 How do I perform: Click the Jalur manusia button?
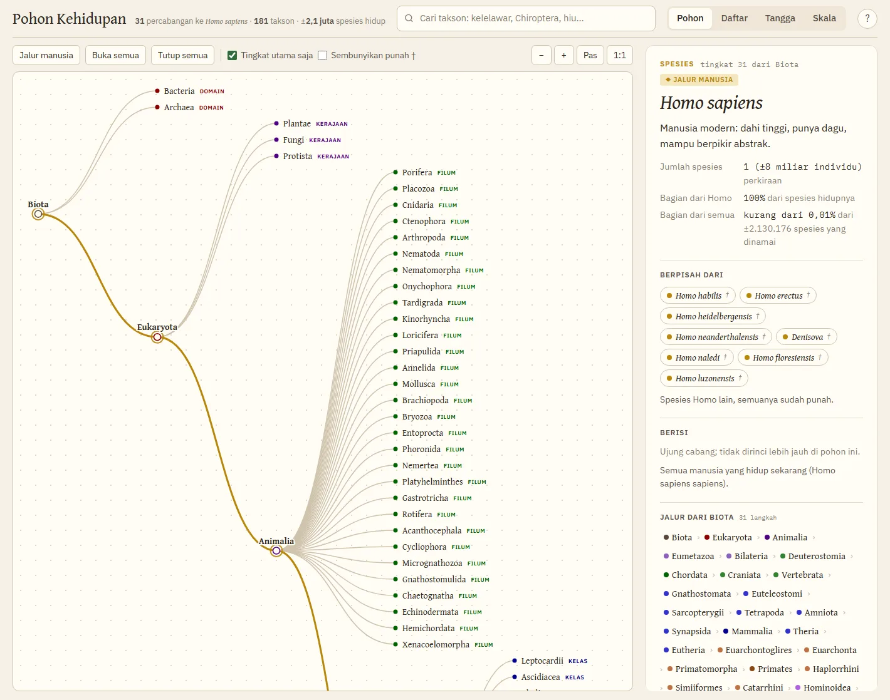(46, 55)
